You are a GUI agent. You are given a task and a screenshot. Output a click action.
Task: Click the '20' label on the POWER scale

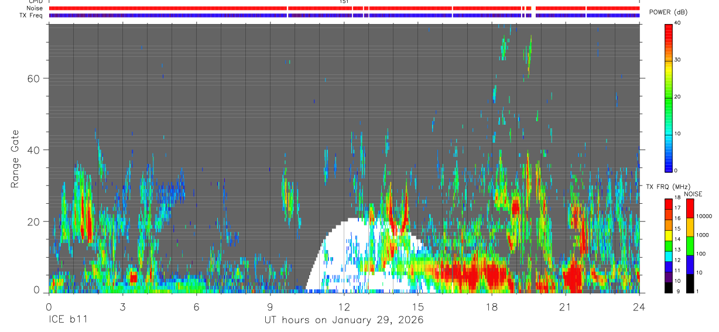coord(679,97)
